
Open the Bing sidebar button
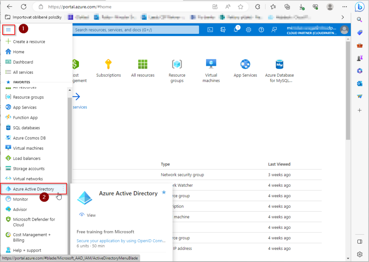360,7
